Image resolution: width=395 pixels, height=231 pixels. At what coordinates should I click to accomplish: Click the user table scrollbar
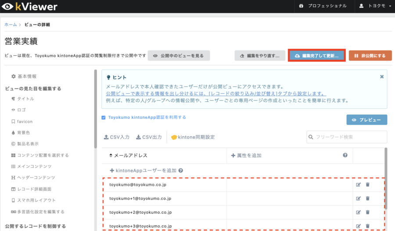386,178
